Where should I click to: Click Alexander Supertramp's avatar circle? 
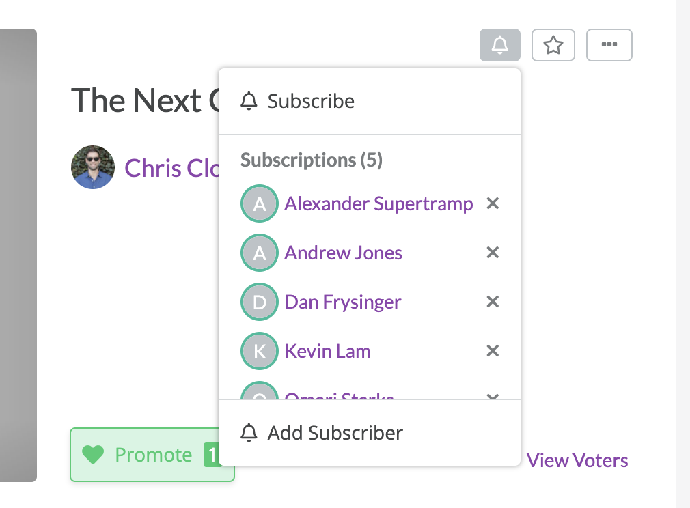(259, 203)
